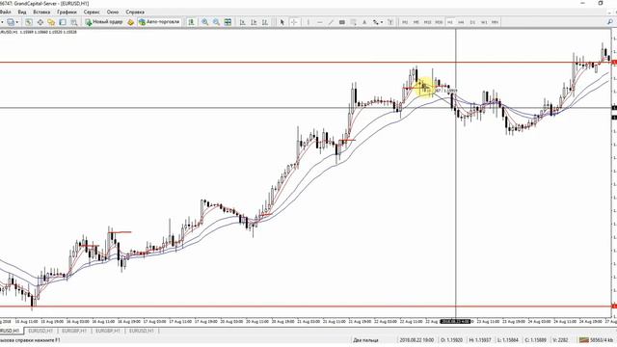Open the Графики menu
The image size is (617, 347).
(x=67, y=12)
